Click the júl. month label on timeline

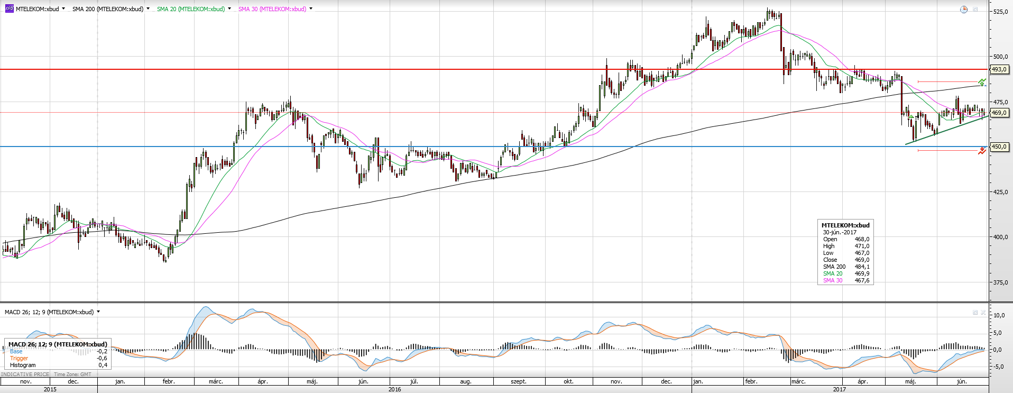coord(414,381)
